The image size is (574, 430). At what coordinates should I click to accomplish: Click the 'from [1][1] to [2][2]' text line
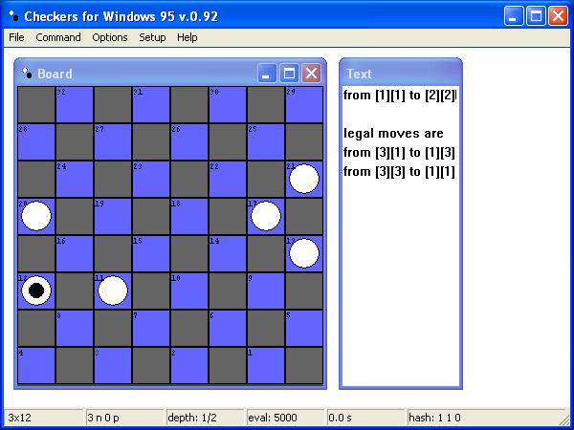point(399,96)
